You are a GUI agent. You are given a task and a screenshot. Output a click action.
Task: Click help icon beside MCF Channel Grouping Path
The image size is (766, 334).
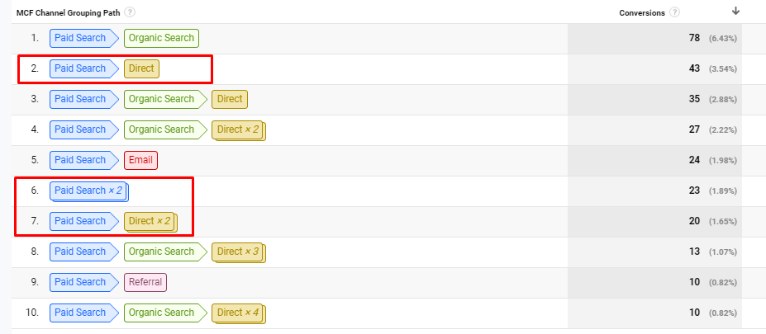pyautogui.click(x=131, y=12)
